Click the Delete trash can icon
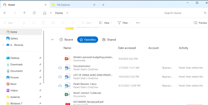 (73, 23)
